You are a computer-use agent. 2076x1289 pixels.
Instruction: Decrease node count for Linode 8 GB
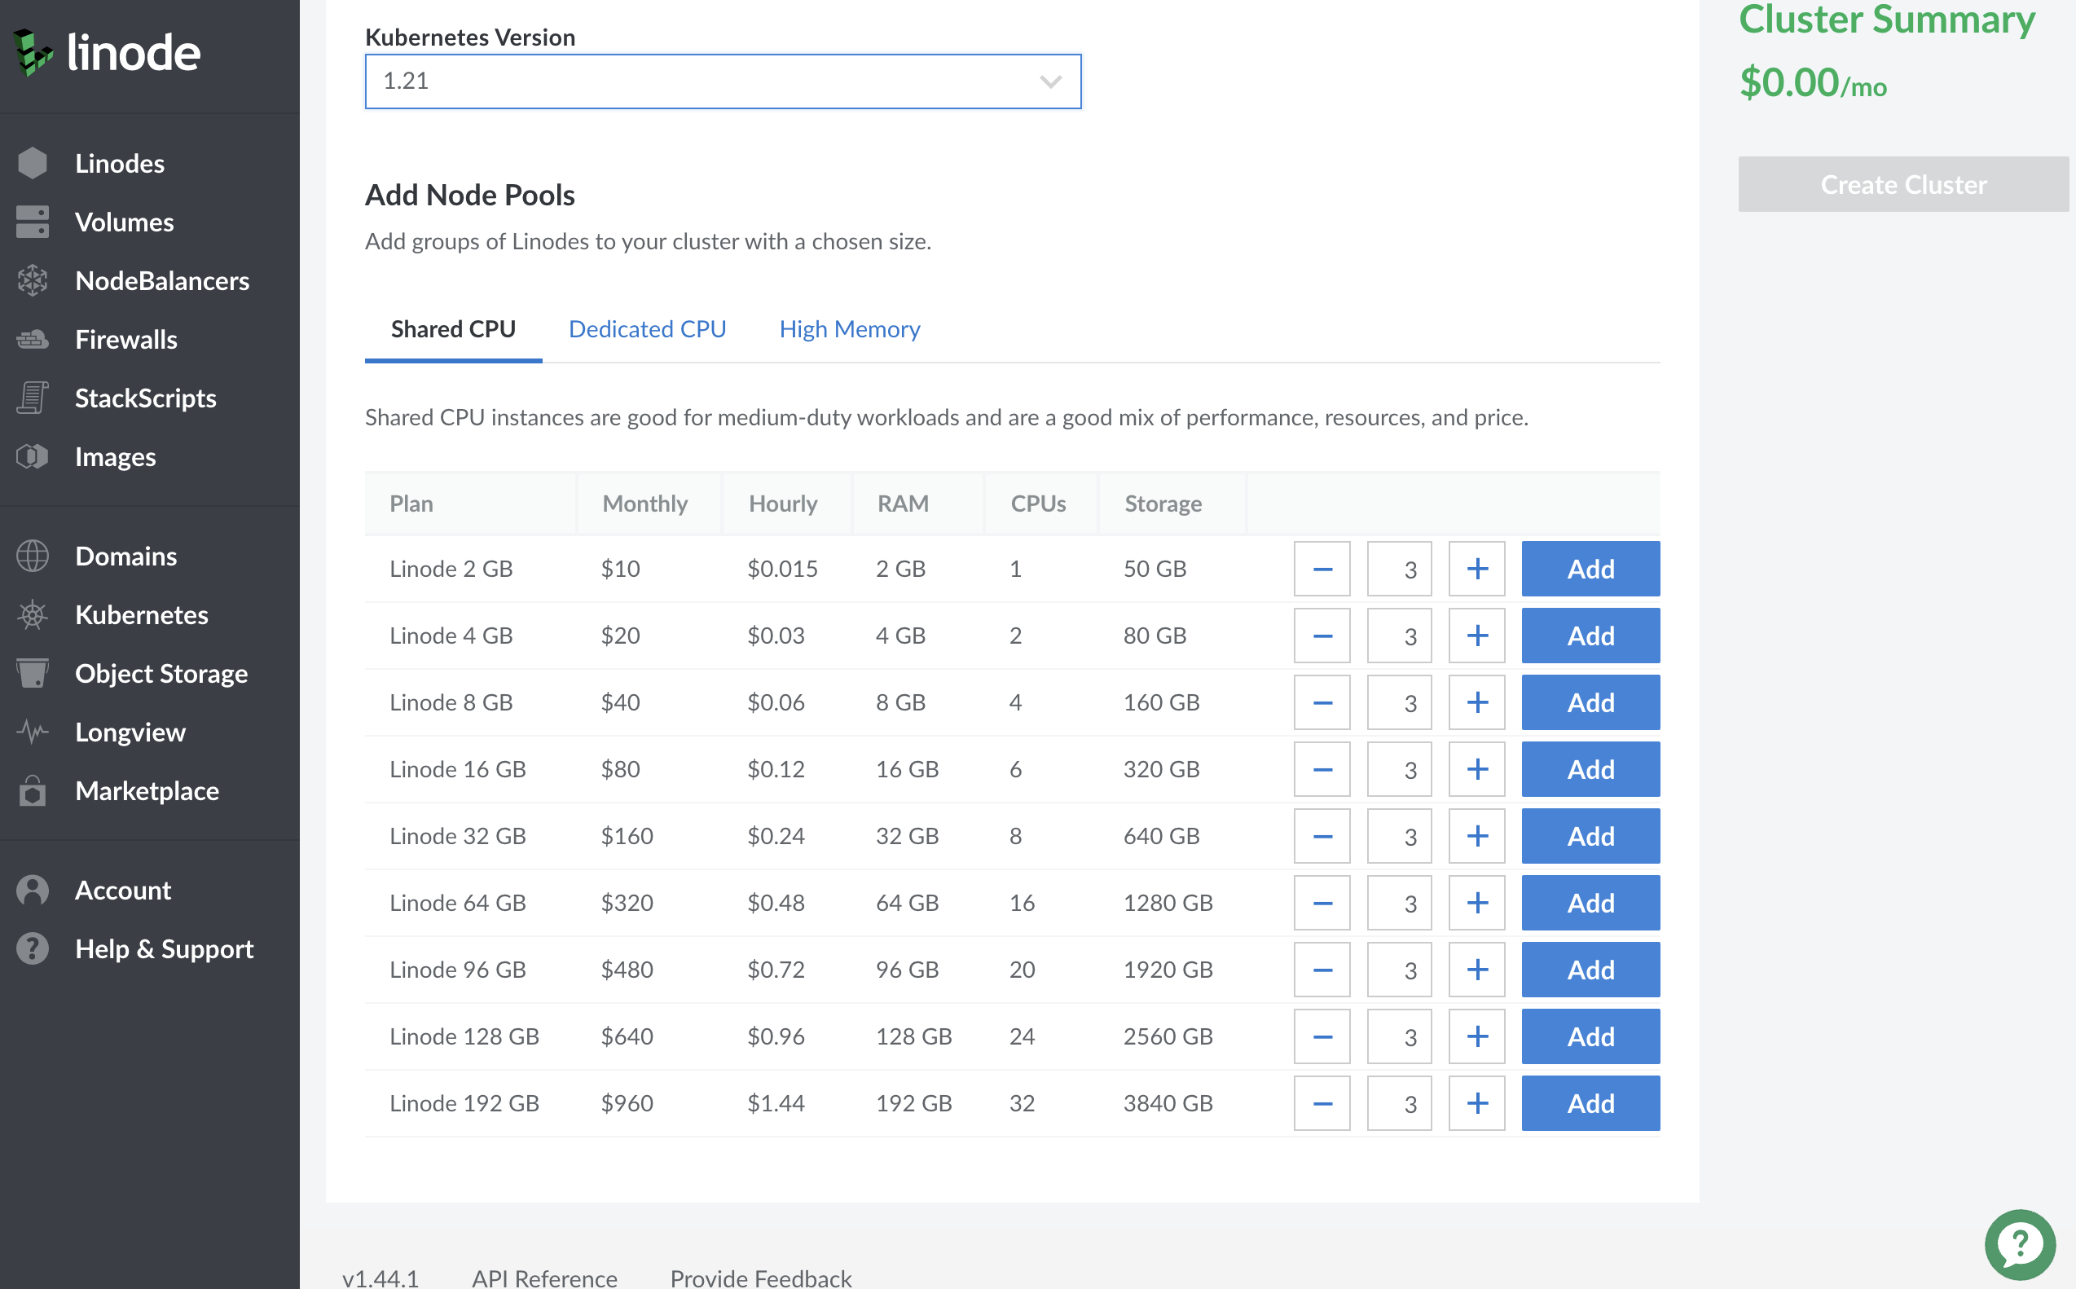pyautogui.click(x=1322, y=701)
